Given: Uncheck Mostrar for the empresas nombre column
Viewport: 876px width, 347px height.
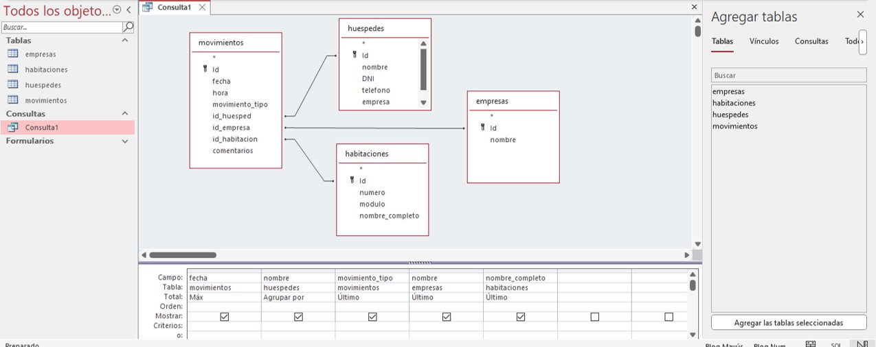Looking at the screenshot, I should click(x=447, y=317).
